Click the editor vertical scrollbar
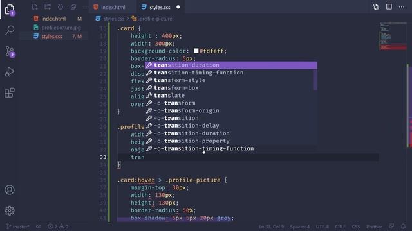 point(409,105)
